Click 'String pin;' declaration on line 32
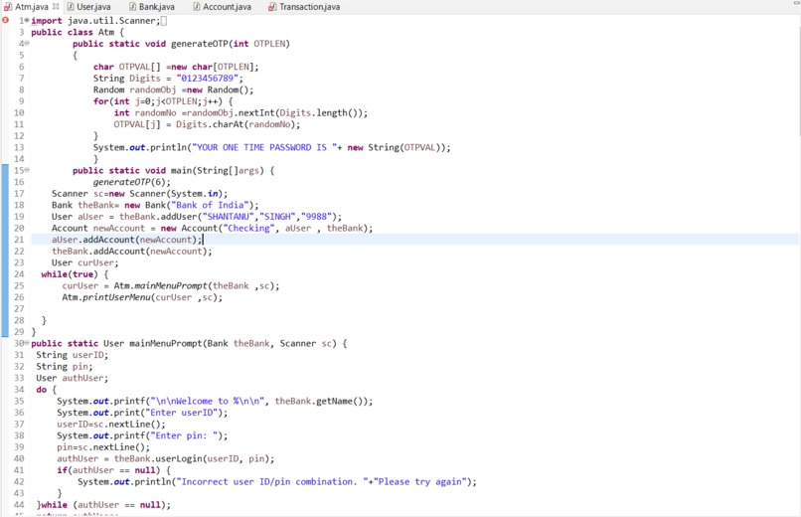801x517 pixels. pyautogui.click(x=65, y=367)
